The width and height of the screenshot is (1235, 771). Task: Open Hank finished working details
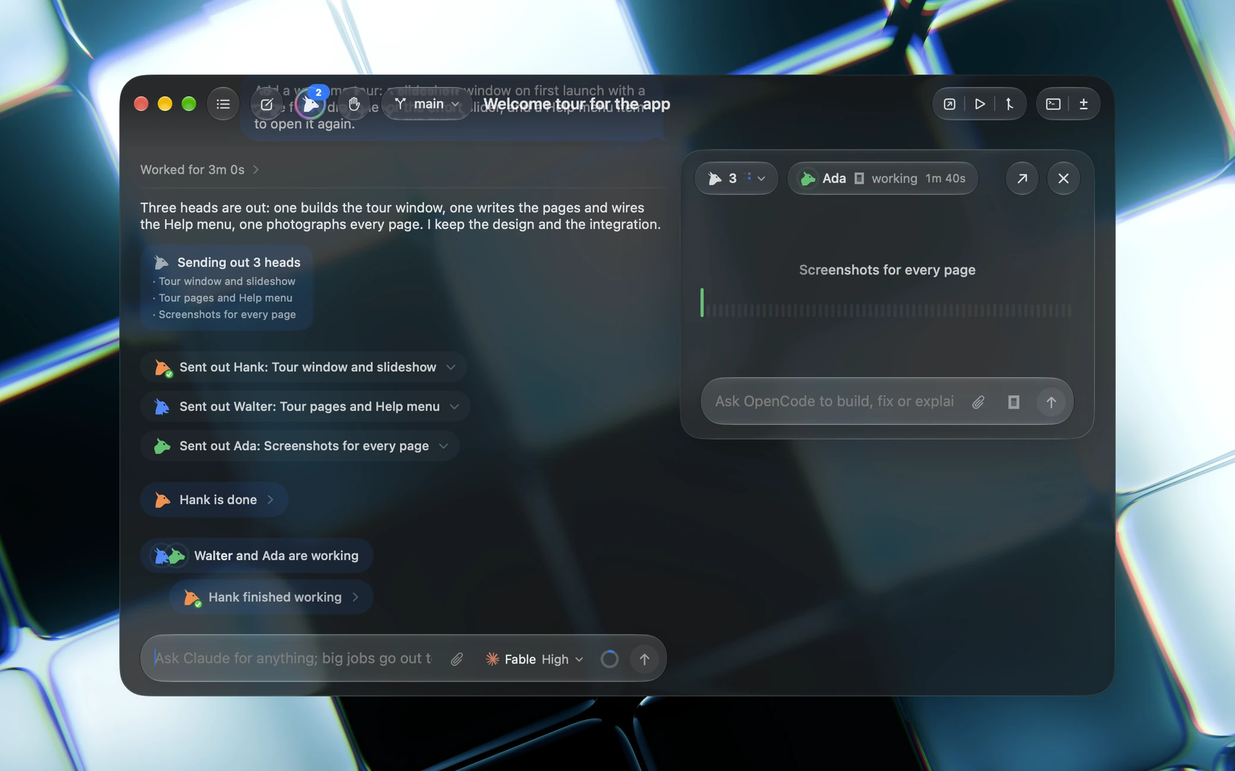point(271,597)
